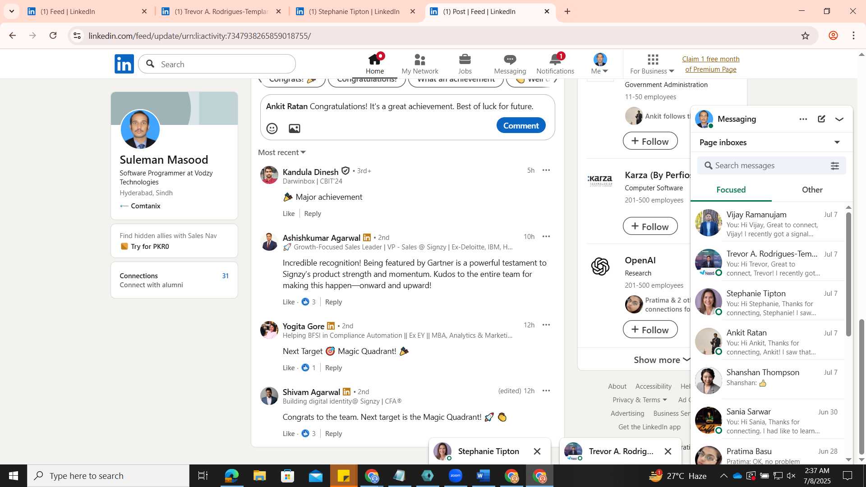The width and height of the screenshot is (866, 487).
Task: Close Trevor A. Rodrigues chat bubble
Action: tap(668, 451)
